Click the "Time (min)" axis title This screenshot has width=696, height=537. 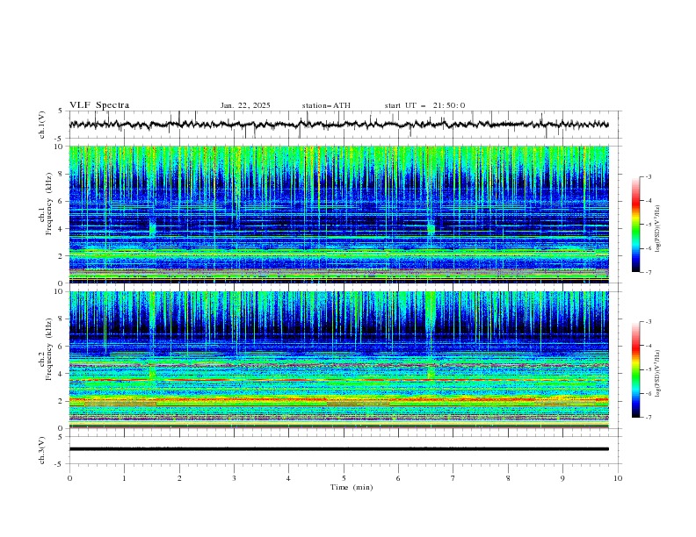pyautogui.click(x=352, y=487)
